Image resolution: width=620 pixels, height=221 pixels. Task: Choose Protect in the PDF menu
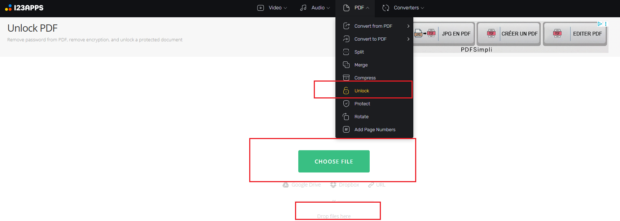click(x=374, y=103)
